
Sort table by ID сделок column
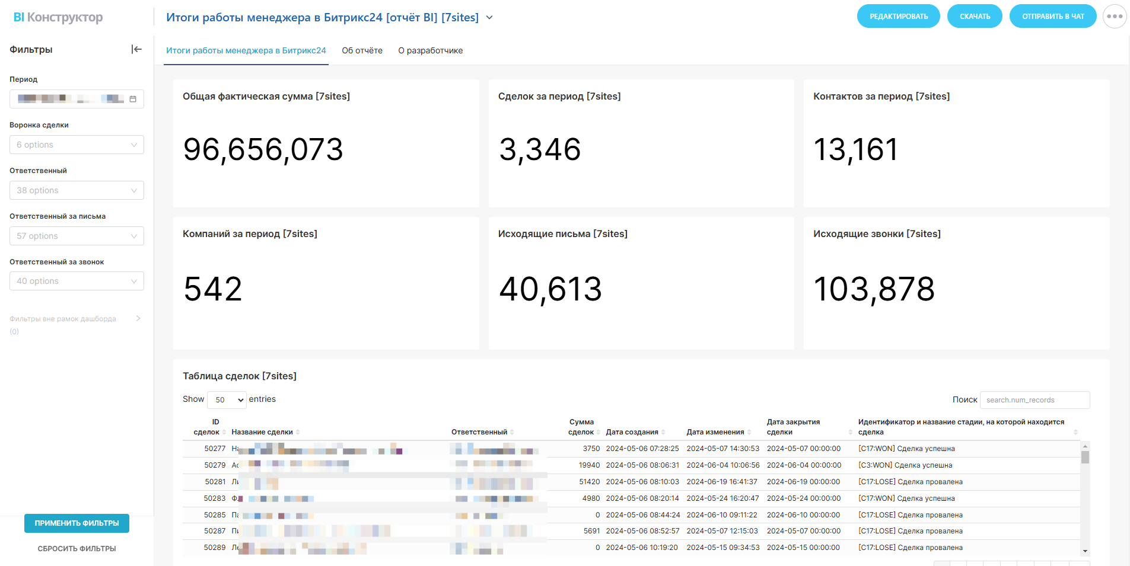(x=208, y=427)
